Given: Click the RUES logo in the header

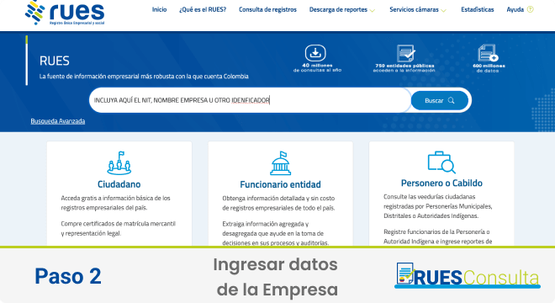Looking at the screenshot, I should (x=65, y=13).
